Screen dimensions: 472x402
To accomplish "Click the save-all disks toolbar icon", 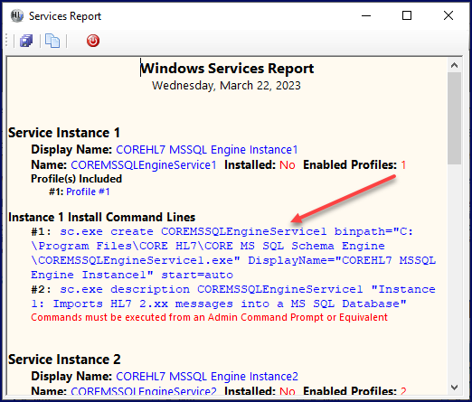I will (26, 41).
